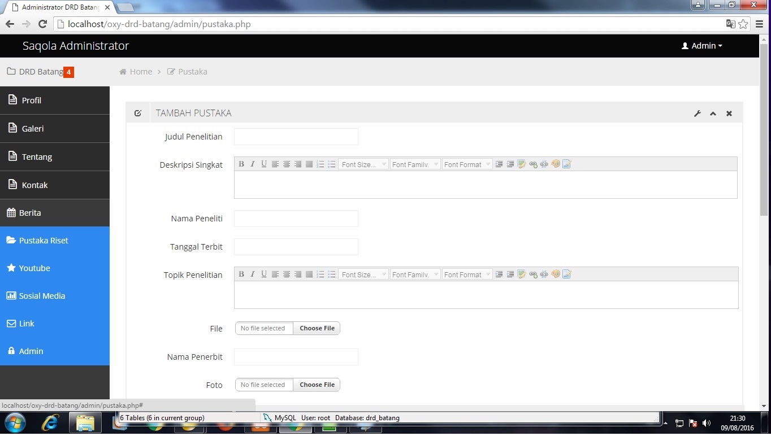Toggle italic in Topik Penelitian editor
Screen dimensions: 771x436
point(253,274)
